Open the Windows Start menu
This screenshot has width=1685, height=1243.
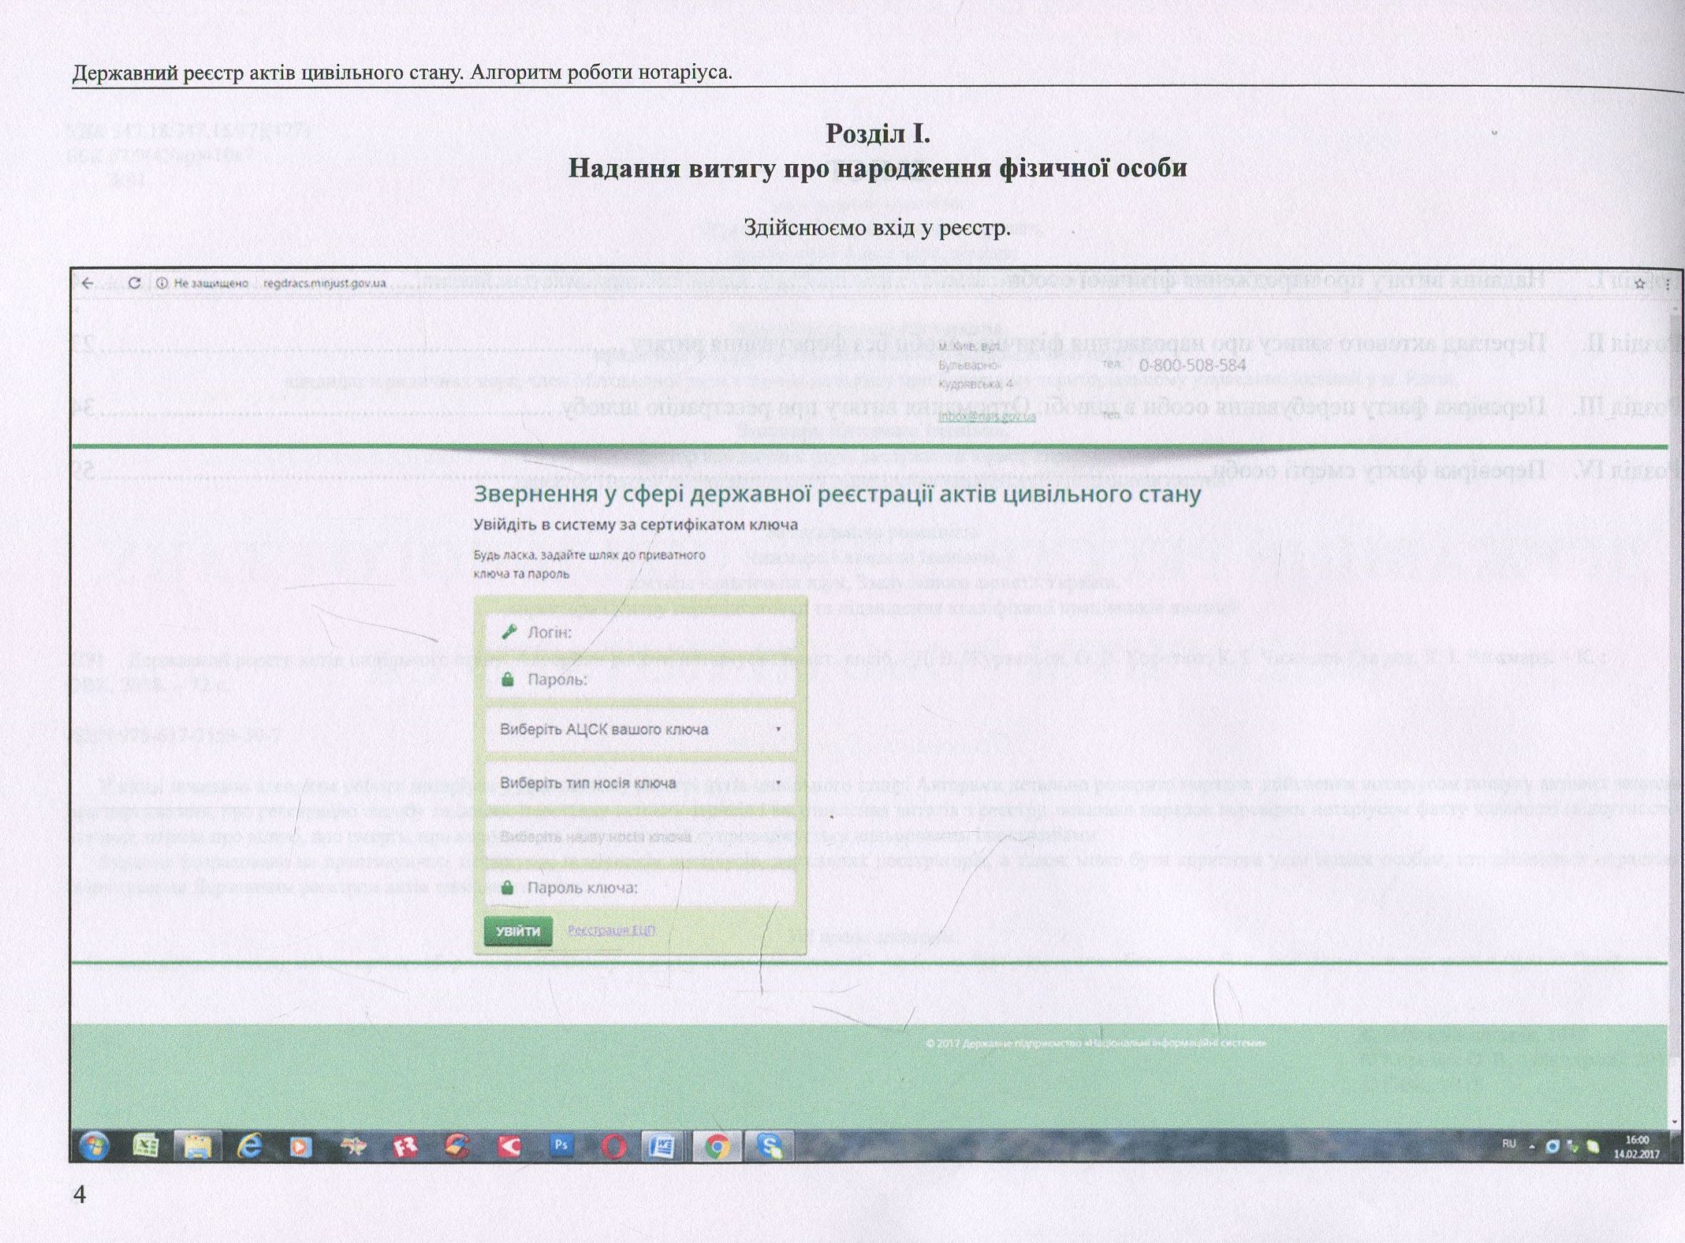coord(94,1146)
